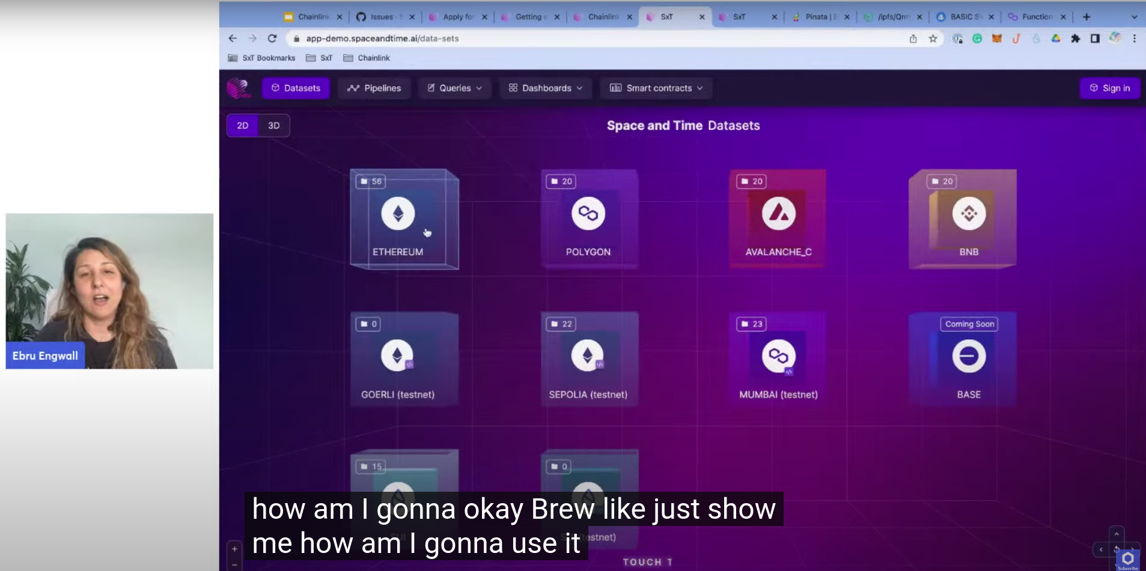Viewport: 1146px width, 571px height.
Task: Click the speaker webcam thumbnail
Action: [109, 291]
